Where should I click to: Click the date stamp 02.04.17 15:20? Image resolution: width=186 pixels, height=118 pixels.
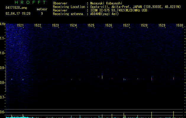pyautogui.click(x=18, y=14)
